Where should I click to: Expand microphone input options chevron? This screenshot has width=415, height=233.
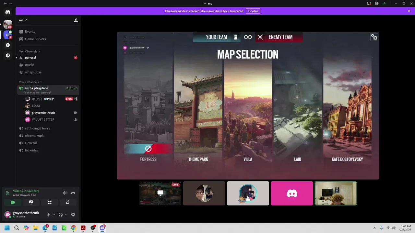click(54, 215)
